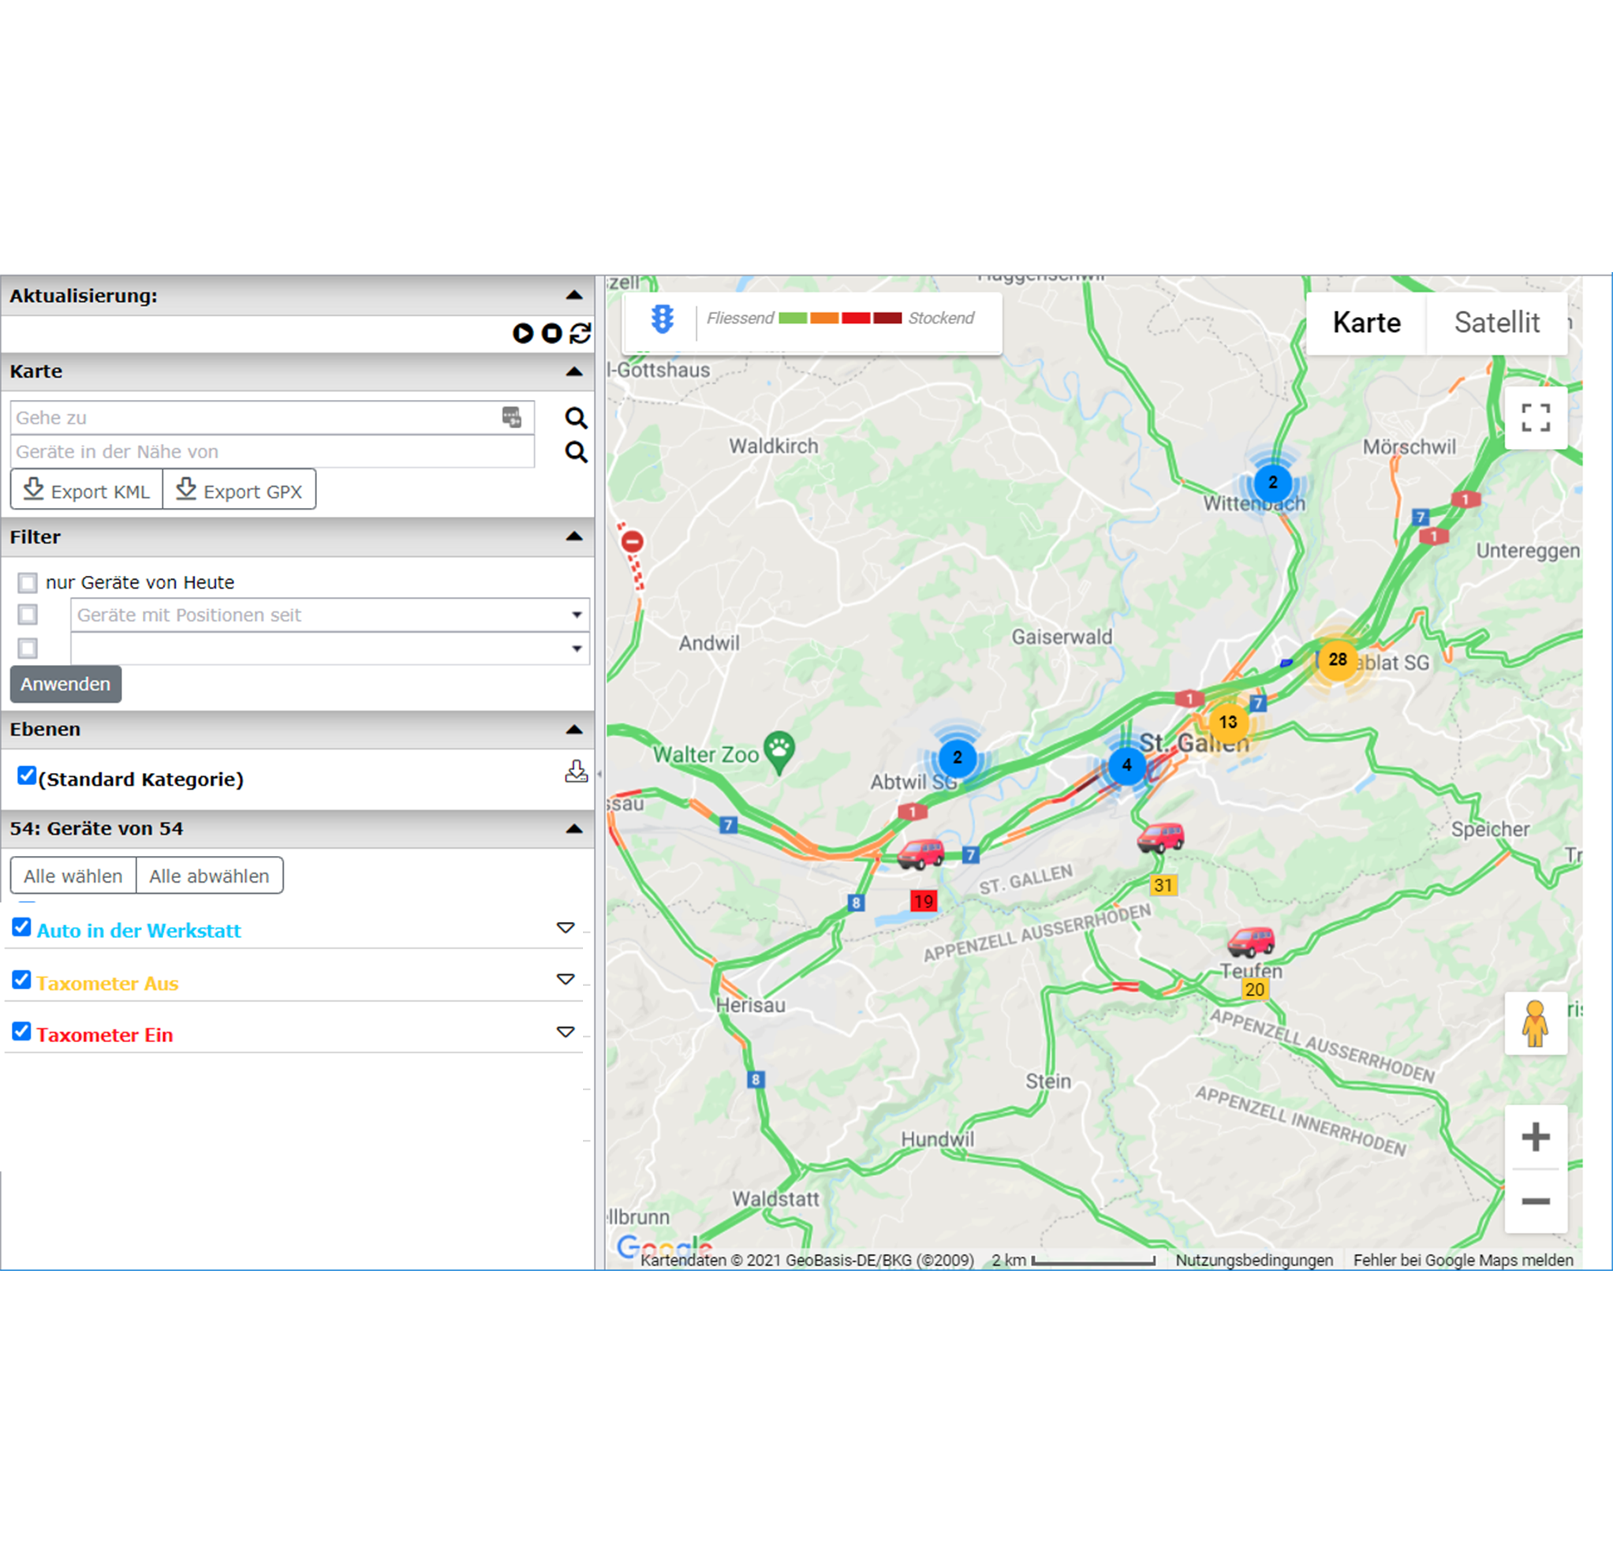Image resolution: width=1613 pixels, height=1543 pixels.
Task: Select all devices with 'Alle wählen'
Action: click(73, 876)
